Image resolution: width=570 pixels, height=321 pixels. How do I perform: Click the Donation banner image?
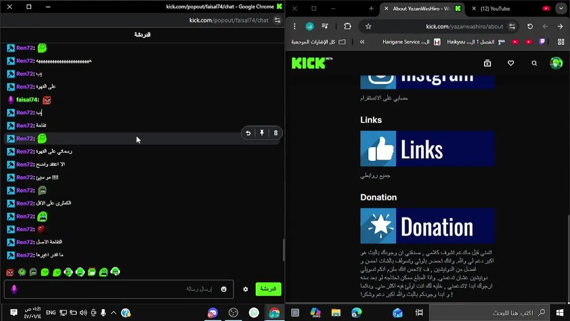427,226
